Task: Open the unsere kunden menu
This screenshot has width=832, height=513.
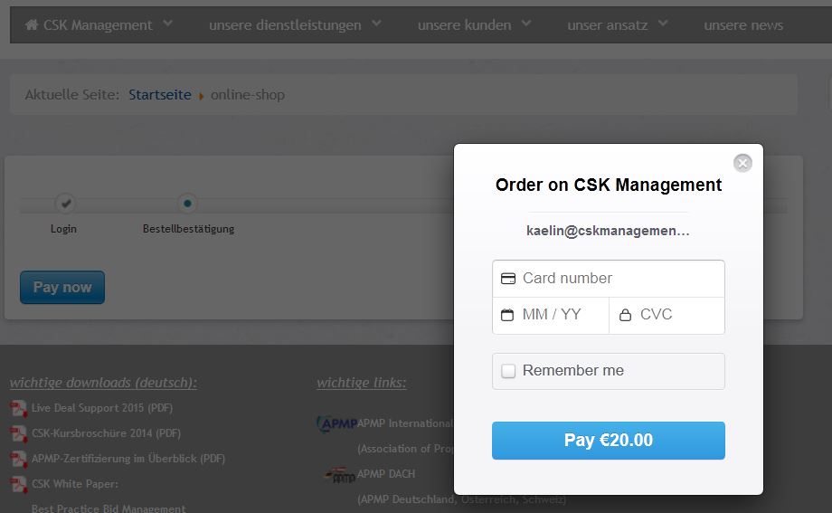Action: (464, 25)
